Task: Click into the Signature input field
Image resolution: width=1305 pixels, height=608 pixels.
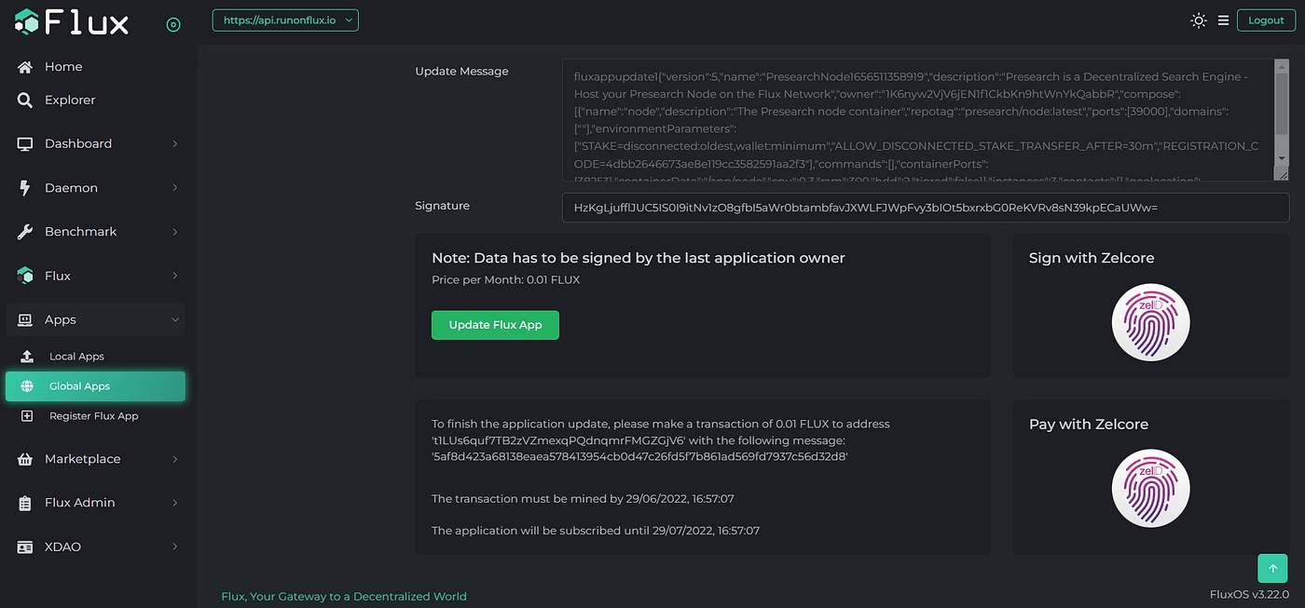Action: [x=925, y=208]
